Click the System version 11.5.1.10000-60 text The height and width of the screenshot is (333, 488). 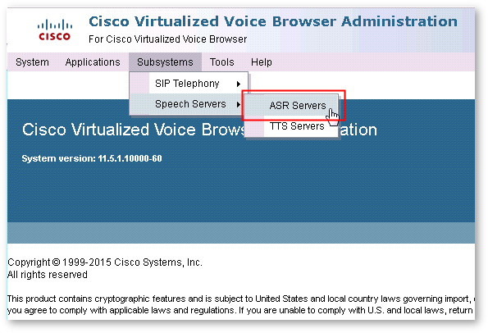[92, 159]
